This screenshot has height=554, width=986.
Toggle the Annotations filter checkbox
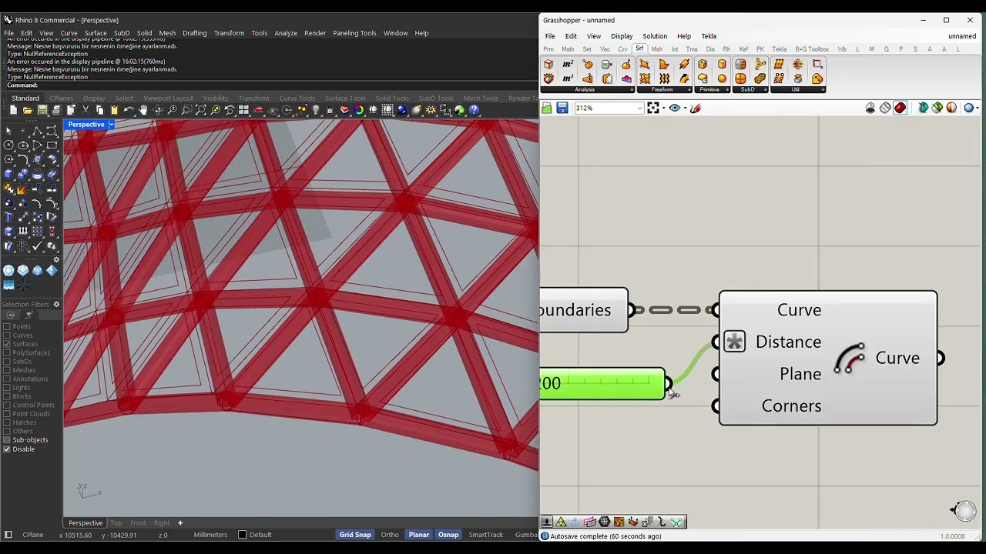[x=7, y=379]
